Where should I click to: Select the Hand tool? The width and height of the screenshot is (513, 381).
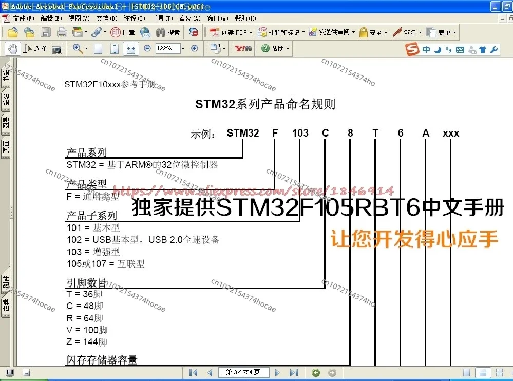click(12, 49)
